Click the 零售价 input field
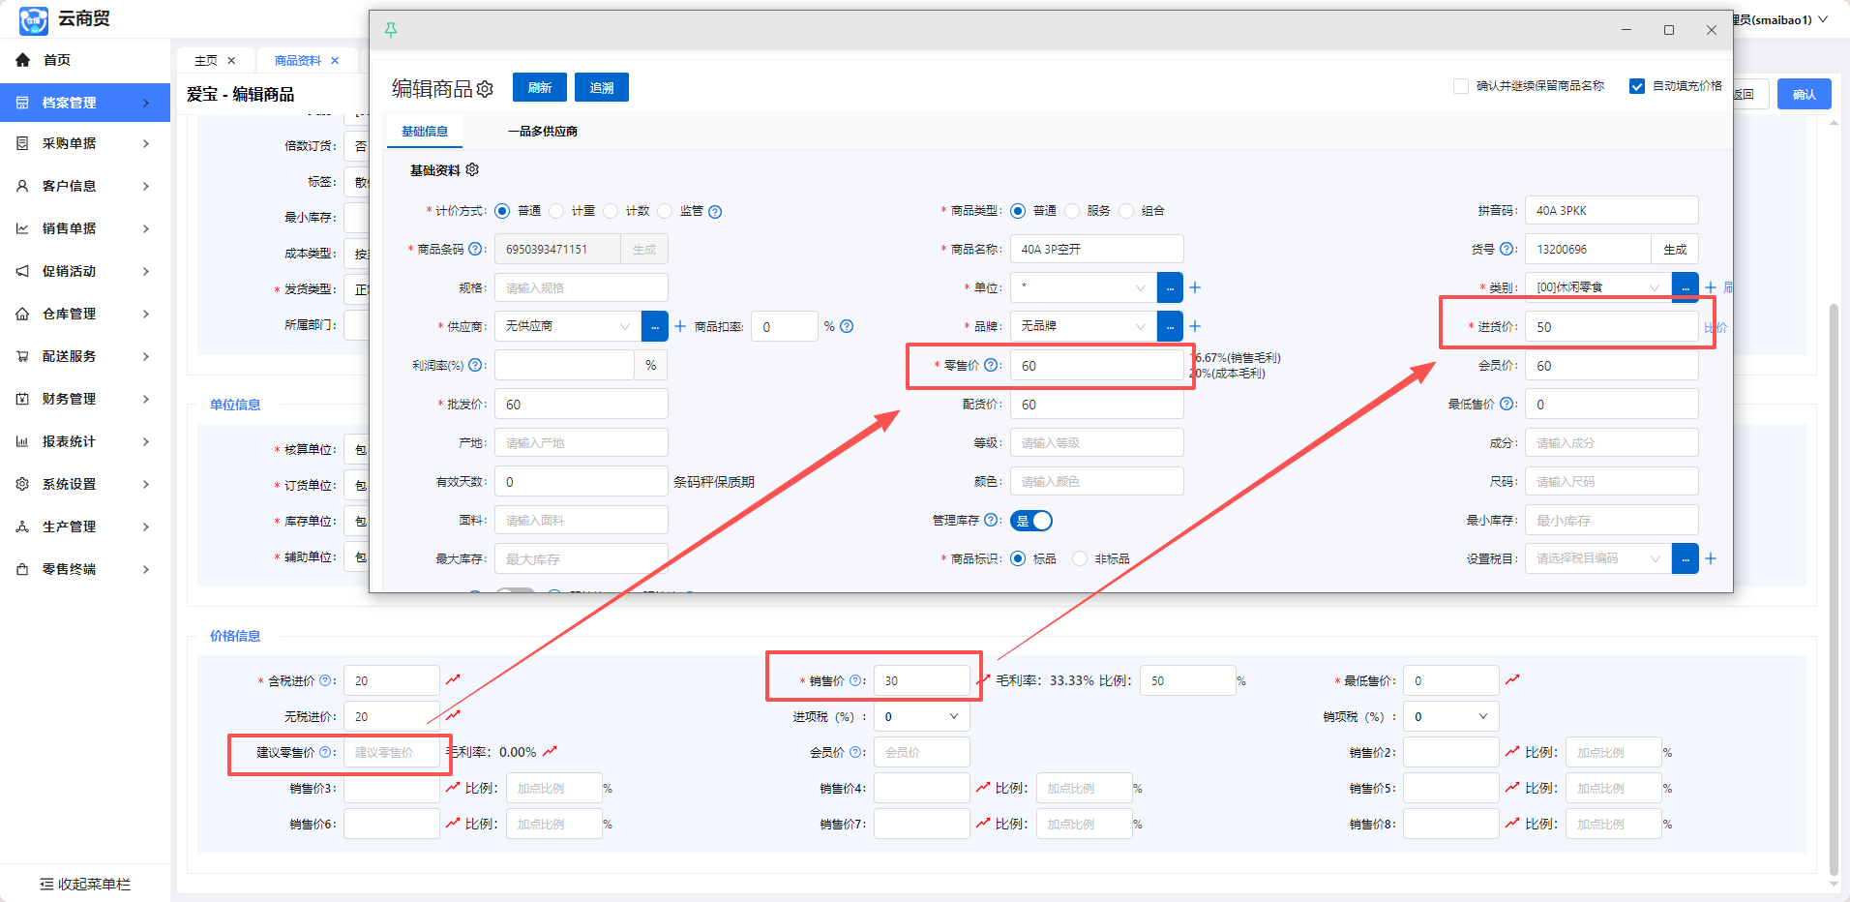 (1097, 365)
